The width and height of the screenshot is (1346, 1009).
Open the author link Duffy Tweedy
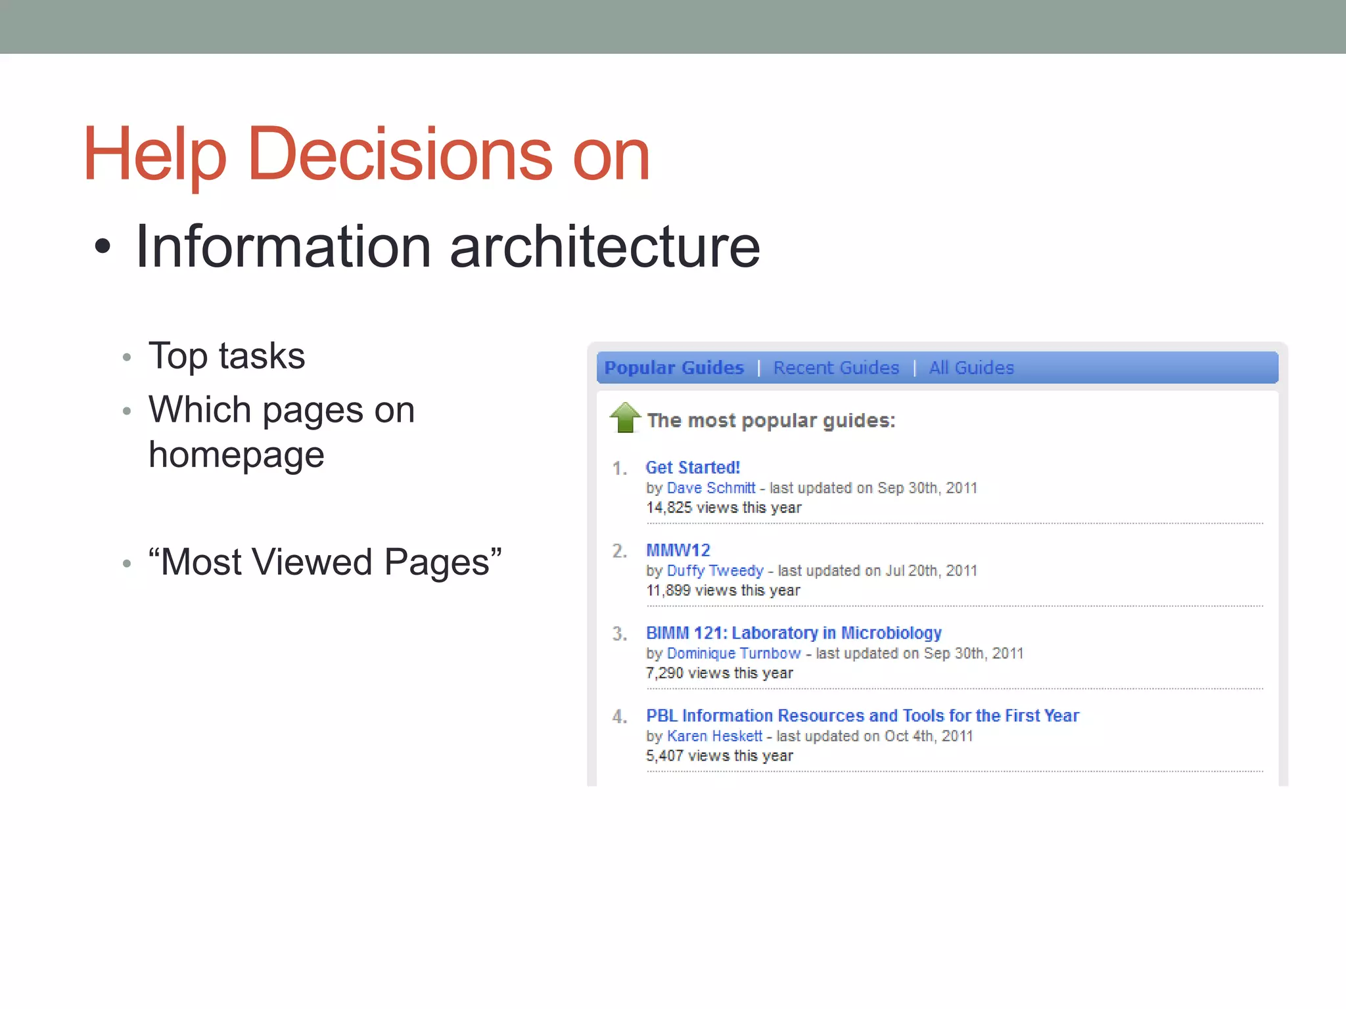[x=715, y=571]
